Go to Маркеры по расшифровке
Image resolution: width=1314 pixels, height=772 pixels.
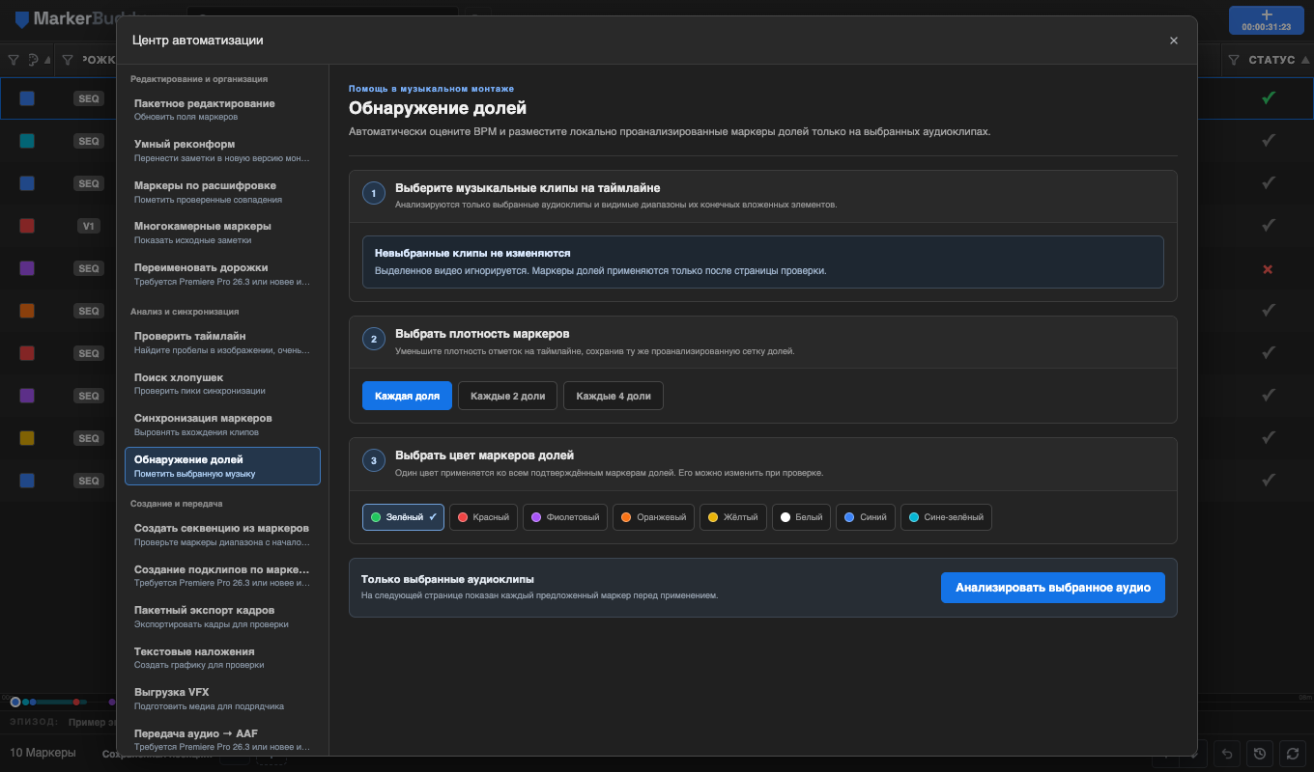[222, 192]
